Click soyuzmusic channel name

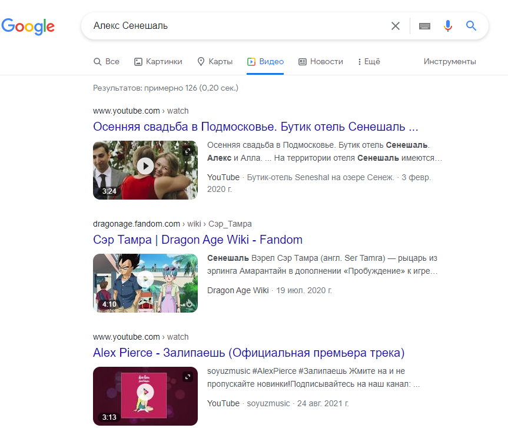pyautogui.click(x=268, y=403)
